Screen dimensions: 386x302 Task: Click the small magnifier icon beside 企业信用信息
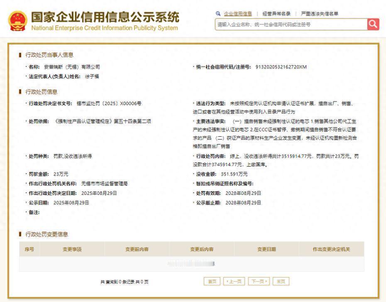pyautogui.click(x=218, y=14)
